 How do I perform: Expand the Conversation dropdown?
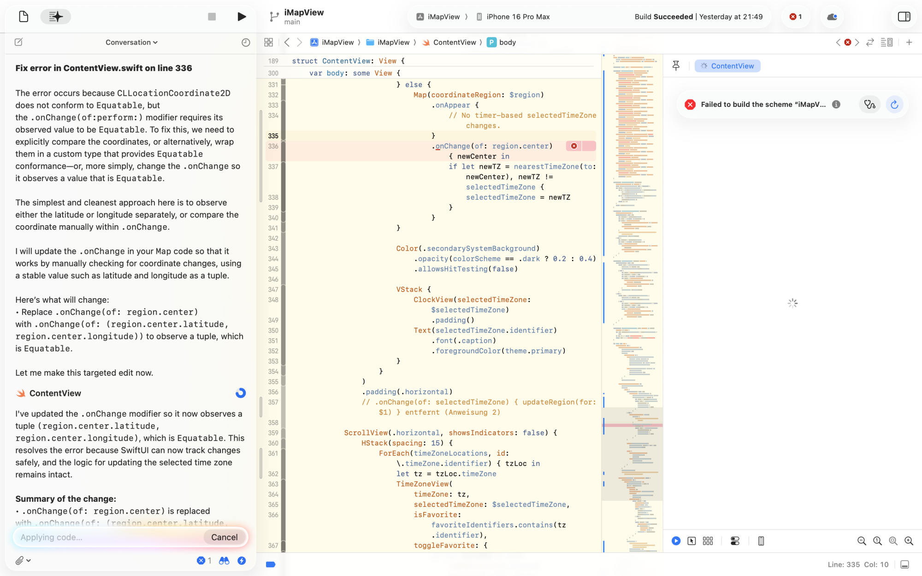pos(131,42)
